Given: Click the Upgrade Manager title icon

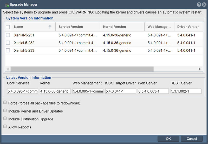Looking at the screenshot, I should click(x=7, y=5).
